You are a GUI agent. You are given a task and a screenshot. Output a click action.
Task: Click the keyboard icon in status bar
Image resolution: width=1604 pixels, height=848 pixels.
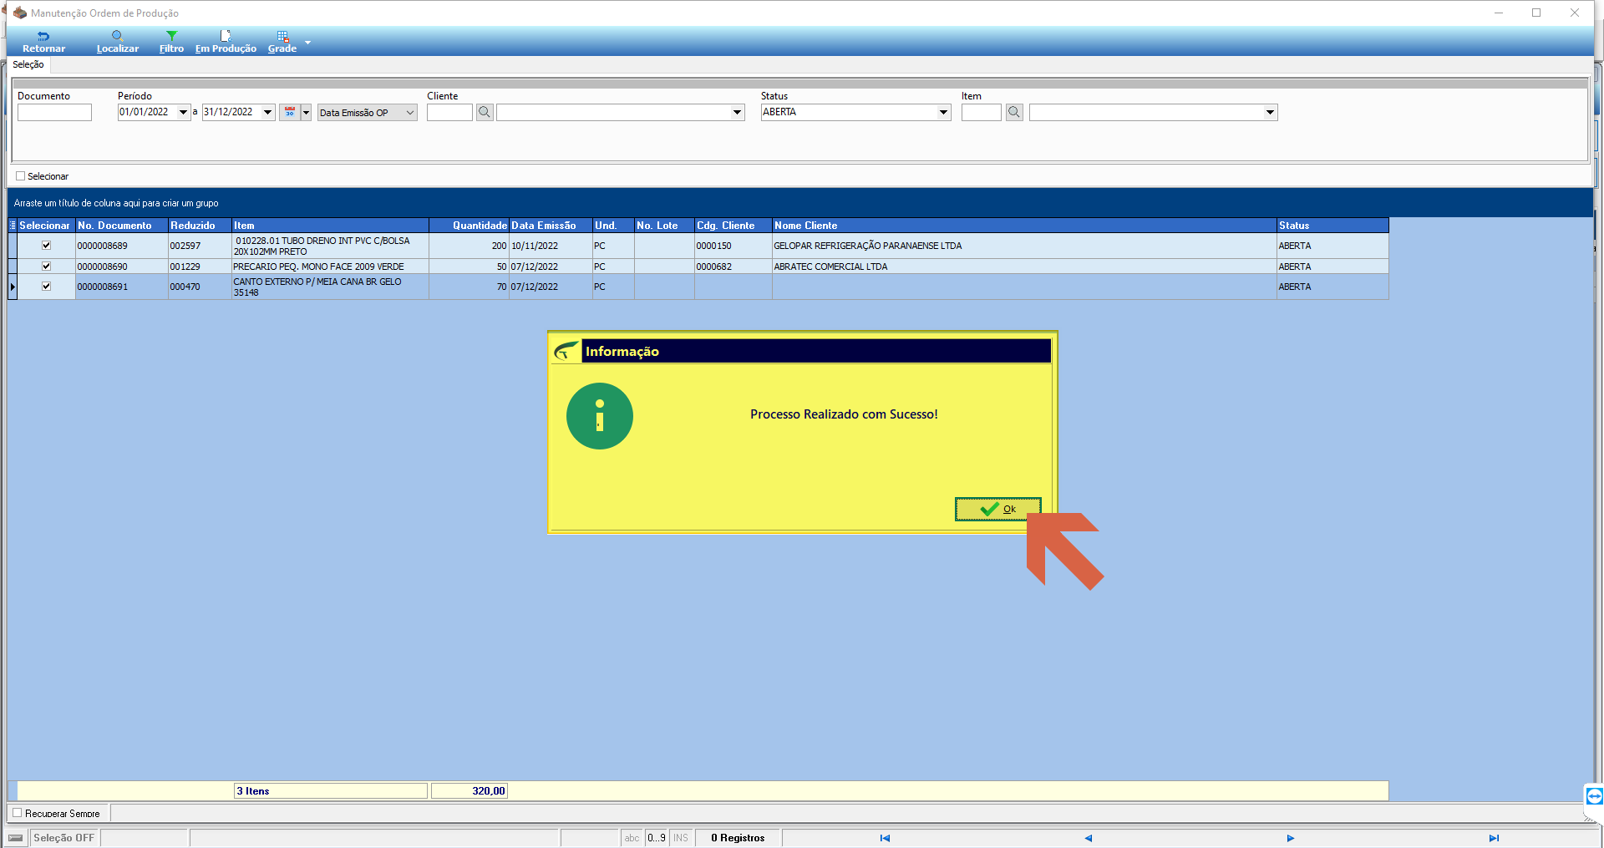16,838
